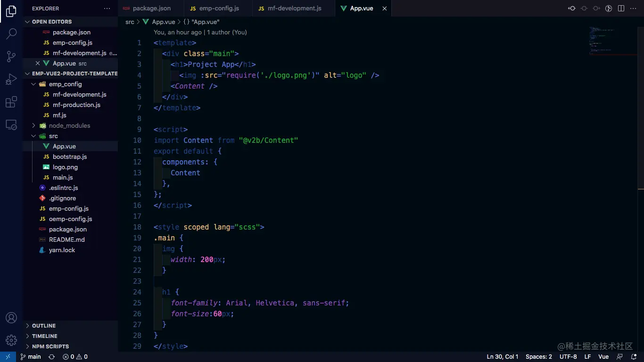Open the Run and Debug view

click(x=11, y=79)
